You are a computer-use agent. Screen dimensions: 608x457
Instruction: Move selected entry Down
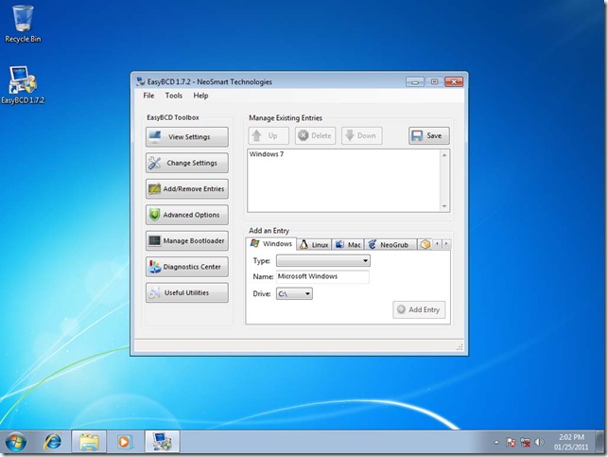[361, 136]
